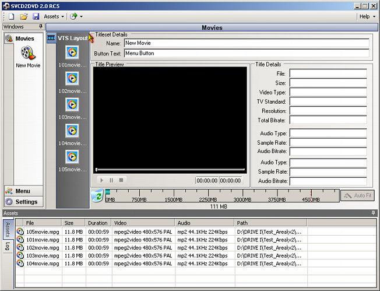Screen dimensions: 380x291
Task: Click the Title Details Resolution field
Action: pos(328,111)
